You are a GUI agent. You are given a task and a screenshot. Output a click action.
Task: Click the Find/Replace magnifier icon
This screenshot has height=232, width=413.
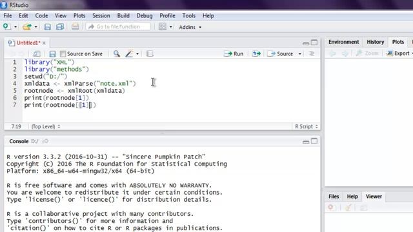[116, 53]
